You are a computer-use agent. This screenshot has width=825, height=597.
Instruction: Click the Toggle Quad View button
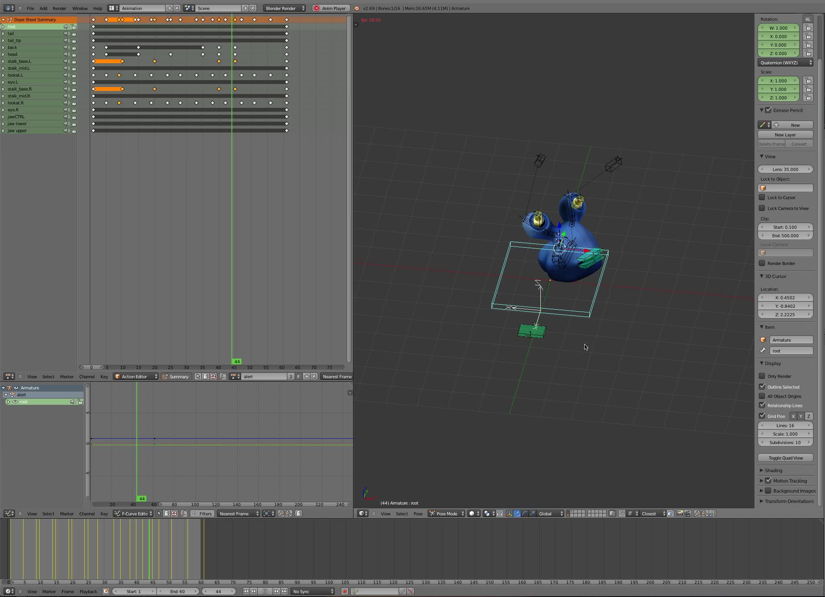[x=785, y=458]
